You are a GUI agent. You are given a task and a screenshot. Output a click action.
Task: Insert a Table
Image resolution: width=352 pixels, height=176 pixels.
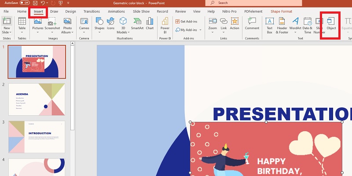point(22,26)
